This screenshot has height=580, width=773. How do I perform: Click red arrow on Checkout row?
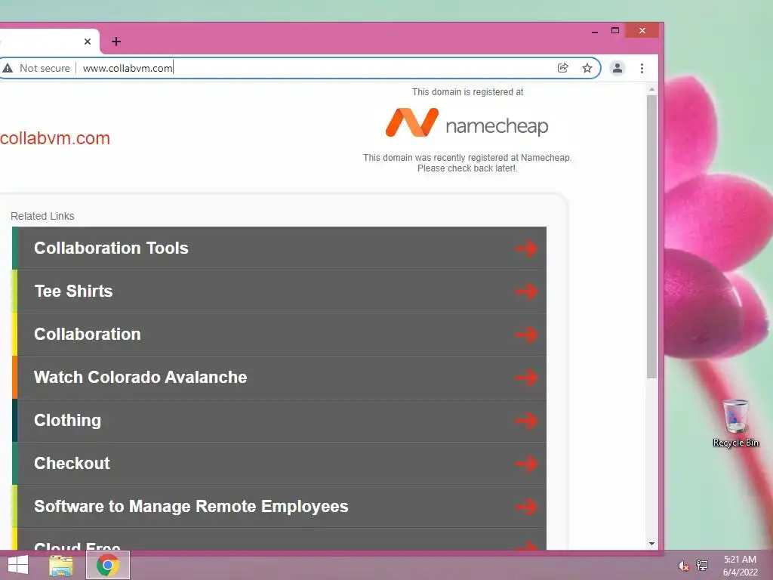coord(526,464)
